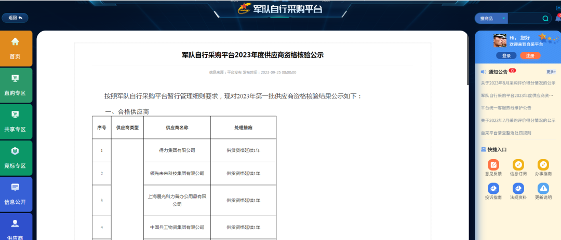Click the 供应商 person icon
This screenshot has height=240, width=561.
click(x=15, y=223)
